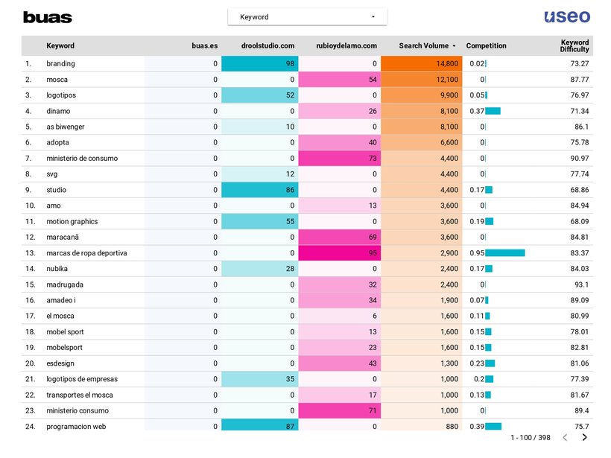Select the 'nubika' keyword cell
This screenshot has width=611, height=458.
[57, 269]
